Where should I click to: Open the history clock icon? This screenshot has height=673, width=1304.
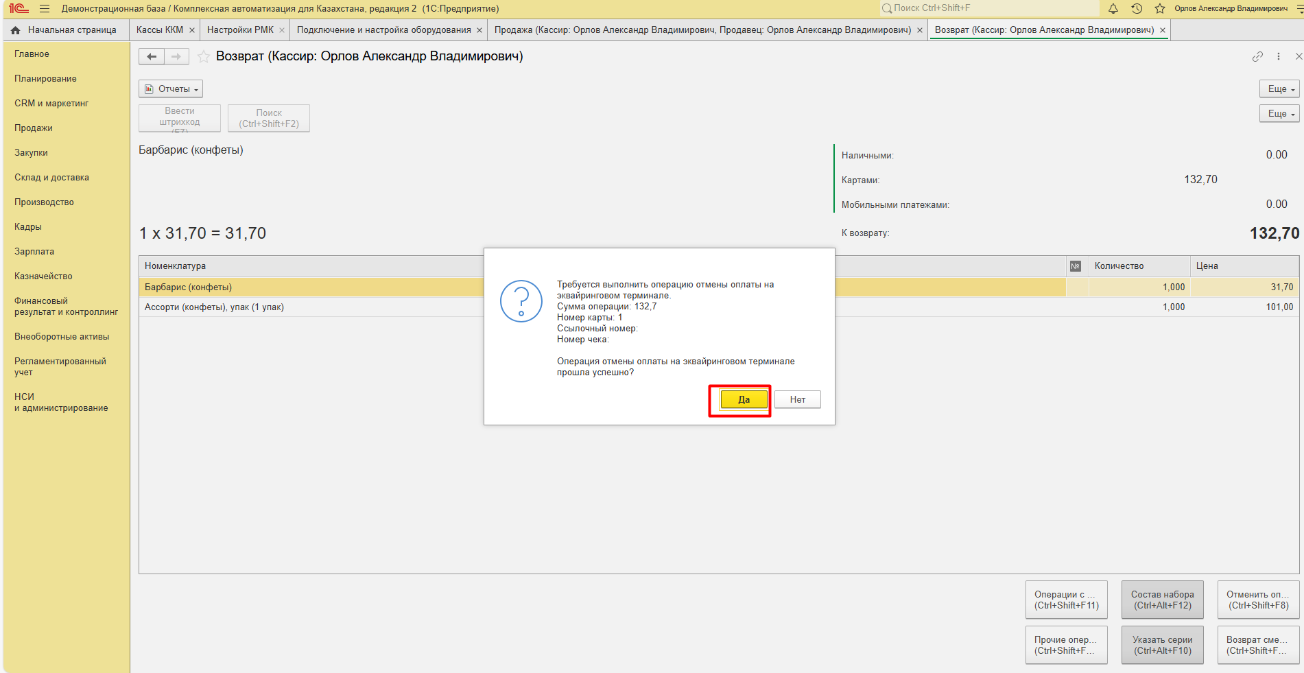[x=1137, y=9]
